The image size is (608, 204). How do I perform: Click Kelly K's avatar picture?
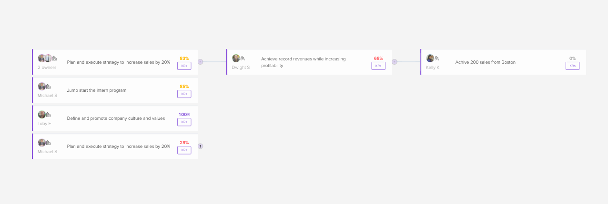430,58
